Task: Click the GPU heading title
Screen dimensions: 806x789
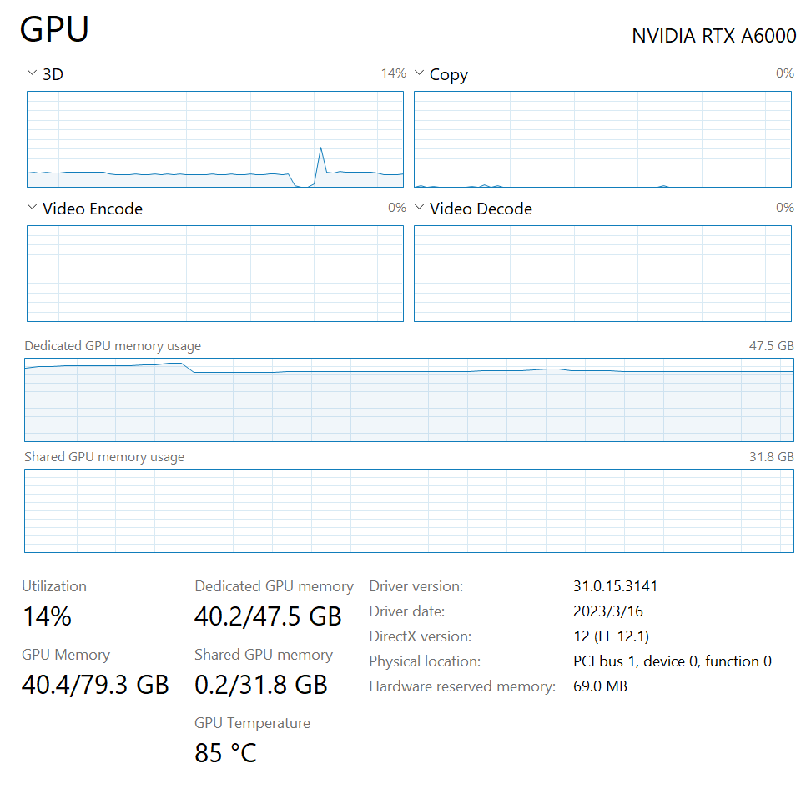Action: (x=54, y=30)
